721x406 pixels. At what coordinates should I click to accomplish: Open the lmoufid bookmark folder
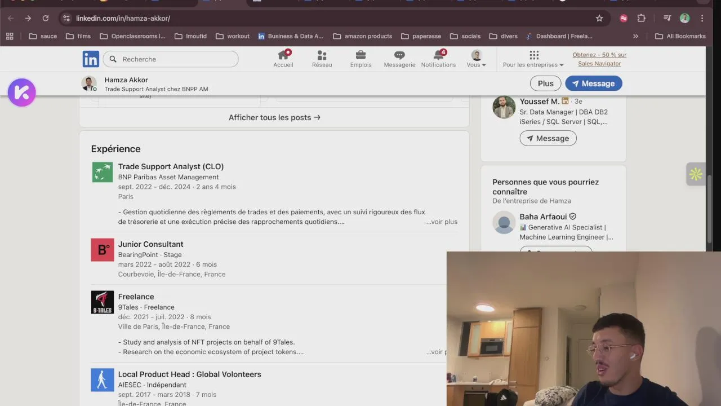coord(190,36)
